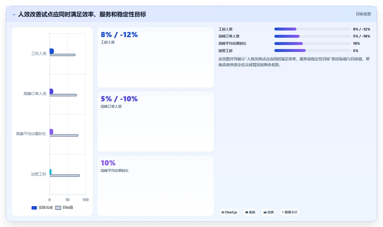383x227 pixels.
Task: Click the 高峰平均出餐时长 progress bar
Action: tap(312, 44)
